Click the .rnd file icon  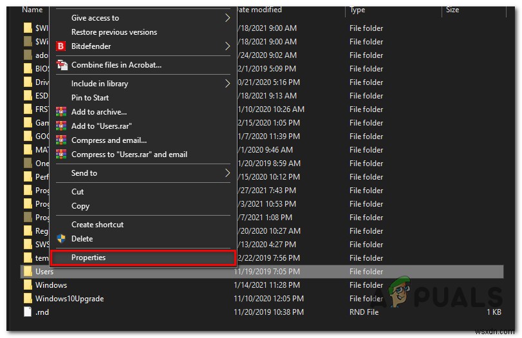coord(28,312)
